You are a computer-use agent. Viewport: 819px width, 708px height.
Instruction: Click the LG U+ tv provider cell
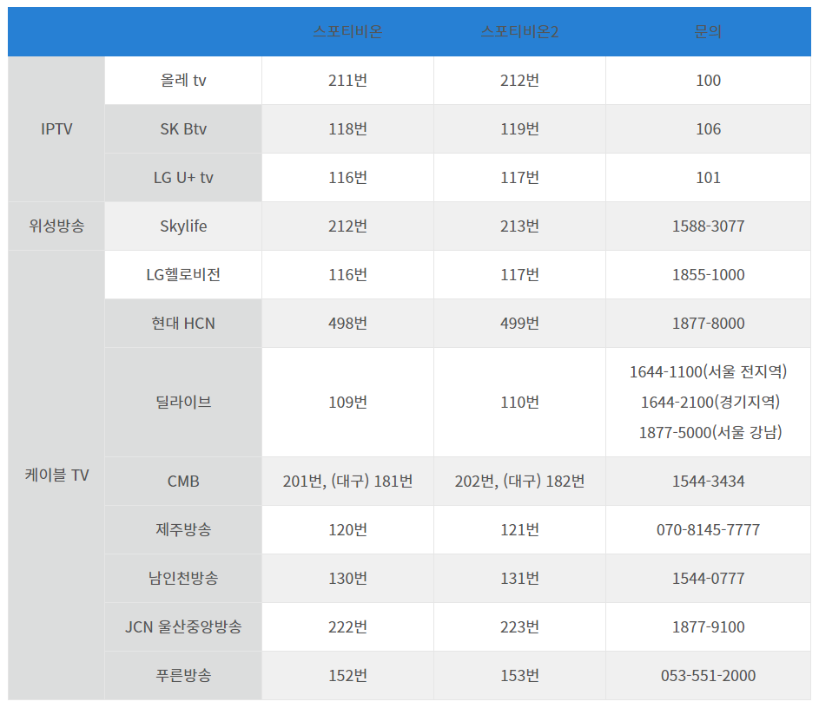click(183, 177)
